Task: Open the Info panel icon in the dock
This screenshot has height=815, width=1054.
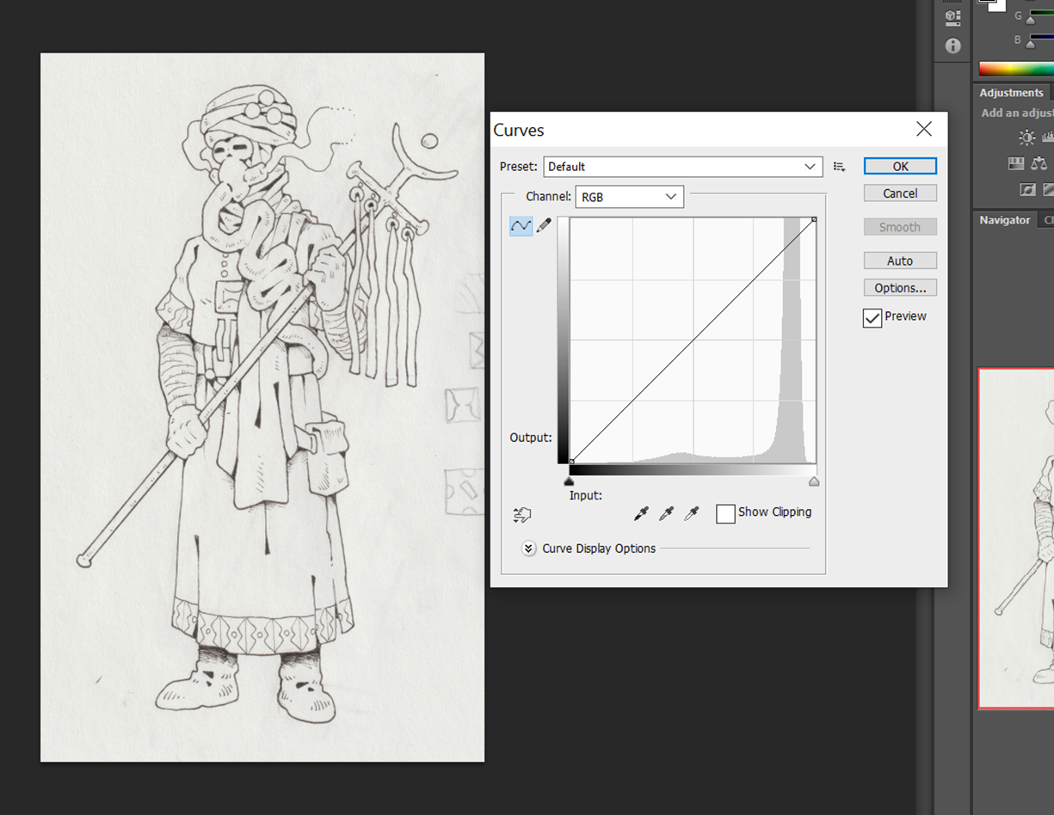Action: (x=952, y=46)
